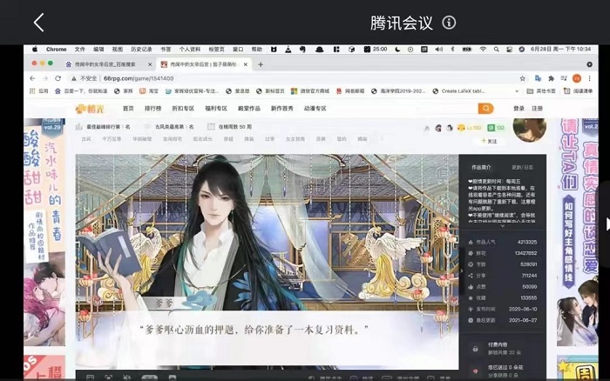Close the active 66rpg game tab
Screen dimensions: 610x381
click(x=246, y=64)
